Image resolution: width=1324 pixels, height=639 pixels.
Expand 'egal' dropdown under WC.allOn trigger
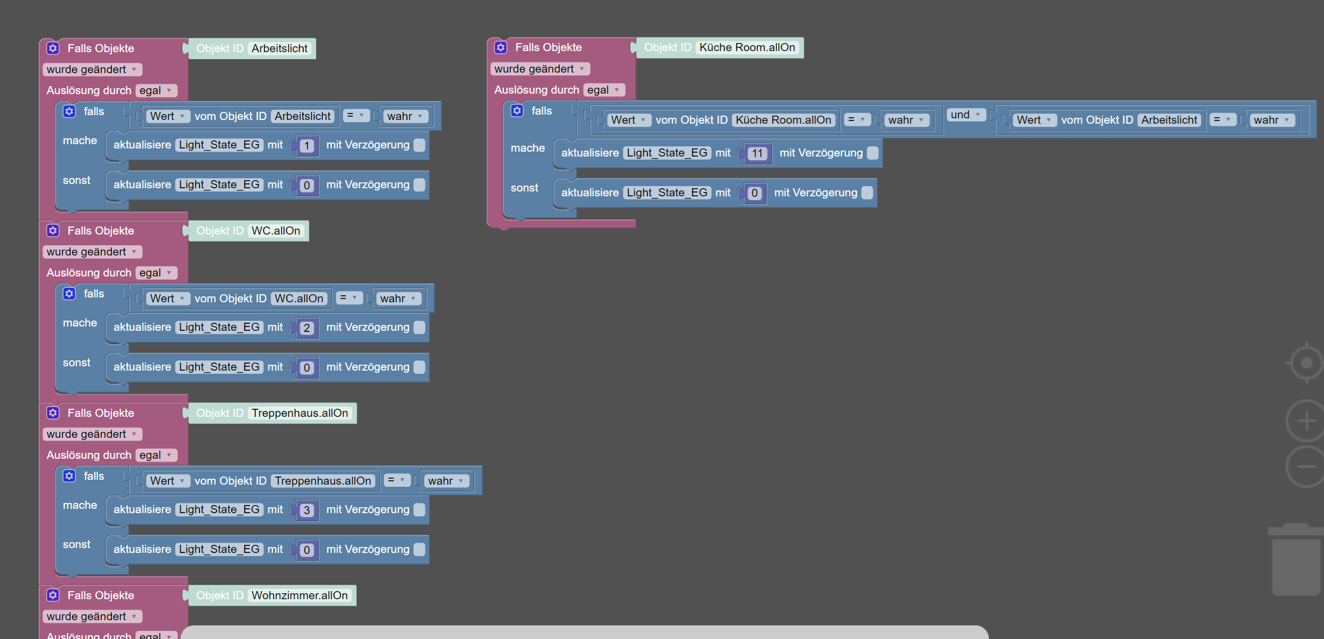point(155,273)
